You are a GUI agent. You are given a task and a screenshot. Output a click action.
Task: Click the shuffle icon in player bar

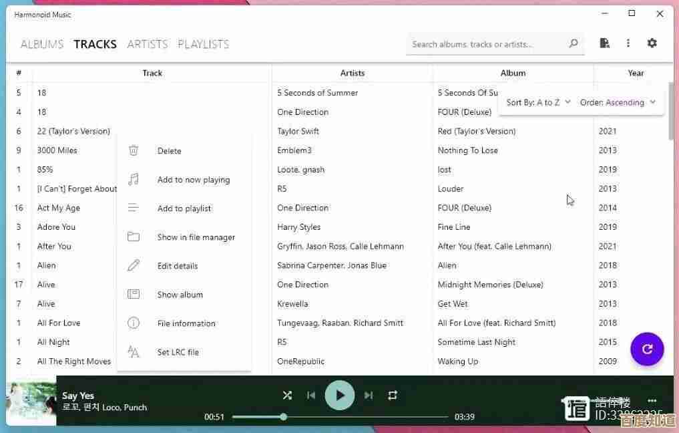[287, 395]
